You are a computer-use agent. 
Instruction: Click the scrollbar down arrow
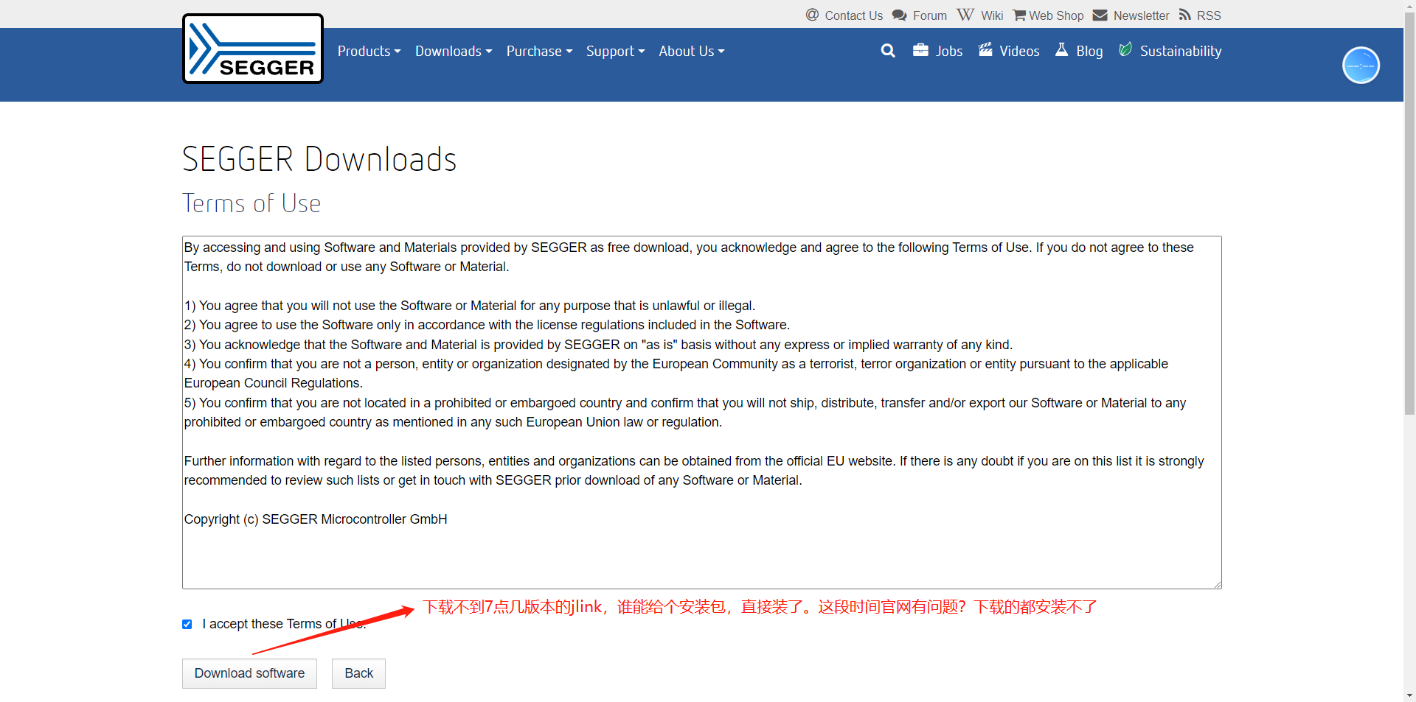pos(1409,695)
